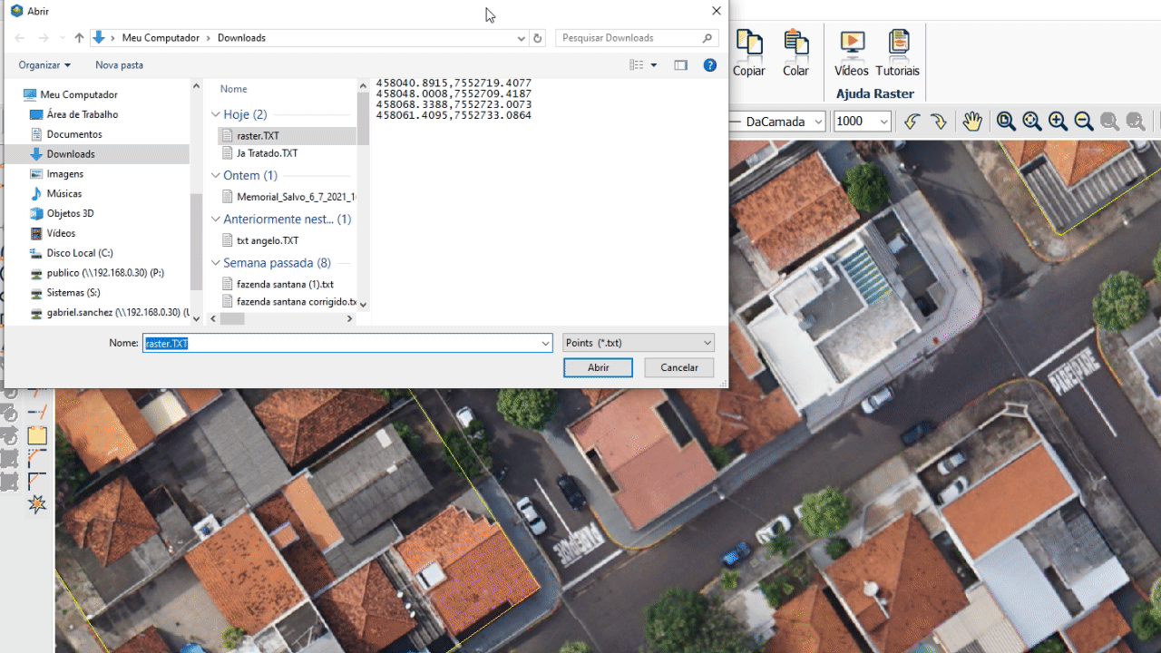Open the DaCamada combo box
Screen dimensions: 1161x653
pyautogui.click(x=818, y=121)
